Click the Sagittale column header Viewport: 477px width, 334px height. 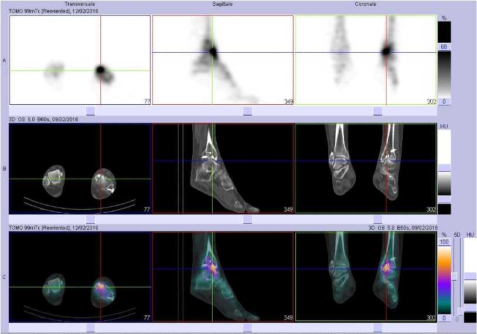[x=222, y=4]
